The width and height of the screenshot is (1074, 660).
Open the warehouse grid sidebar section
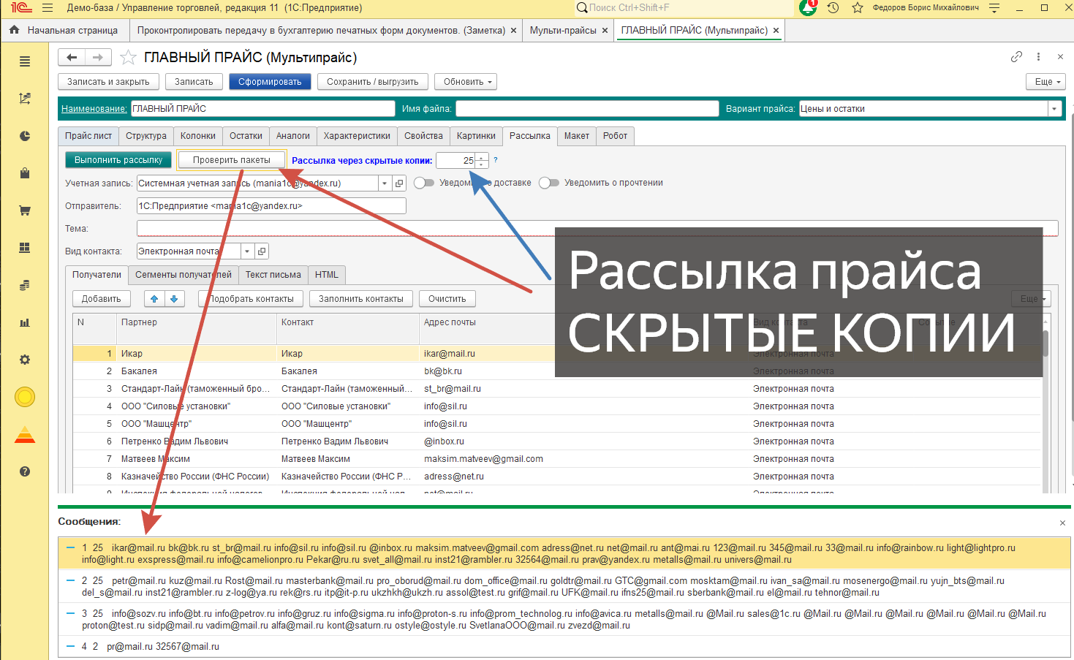(x=25, y=248)
